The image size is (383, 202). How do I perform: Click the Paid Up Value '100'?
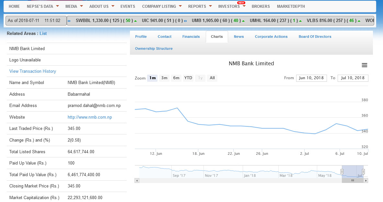71,163
